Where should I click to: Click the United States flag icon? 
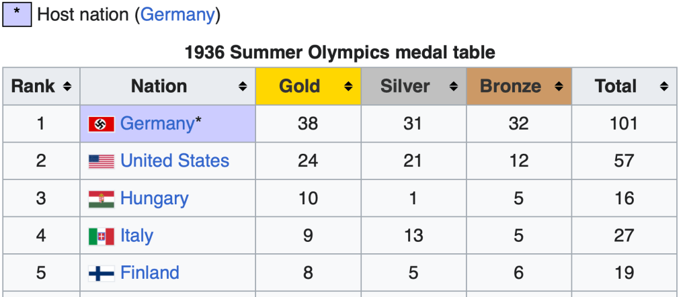(x=102, y=161)
